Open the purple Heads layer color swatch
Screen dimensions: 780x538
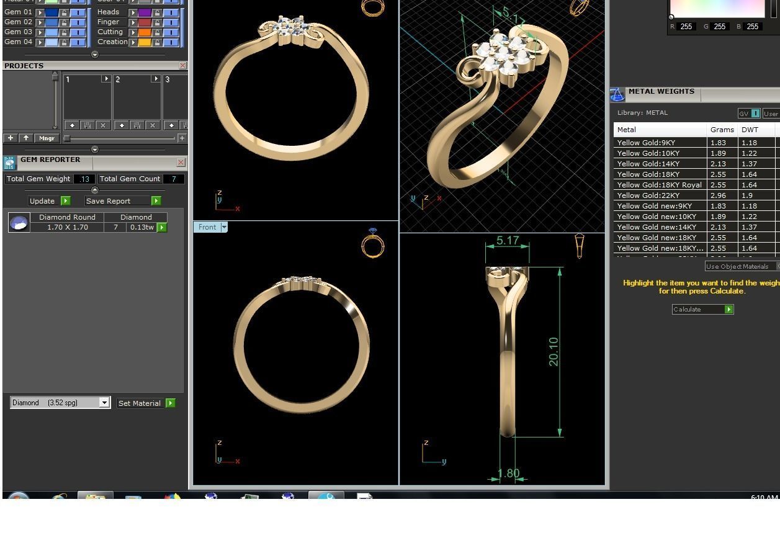coord(145,12)
